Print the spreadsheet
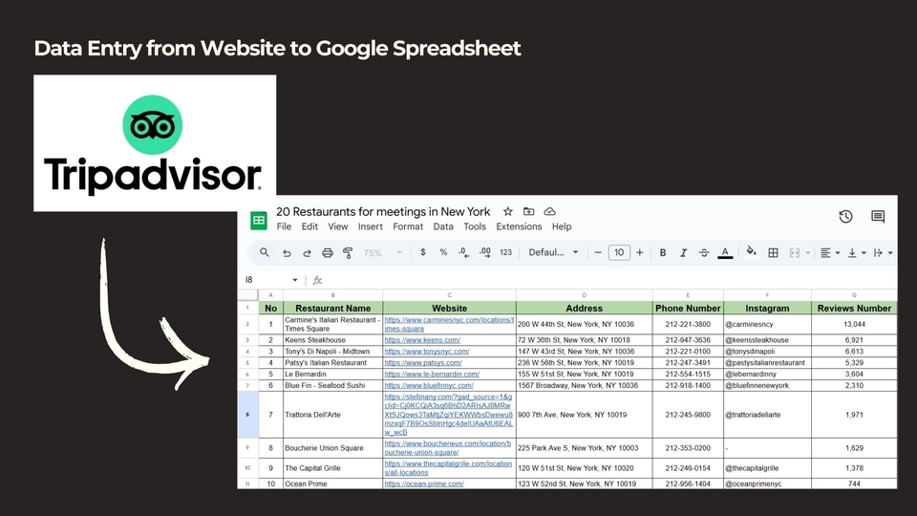The width and height of the screenshot is (917, 516). click(328, 252)
